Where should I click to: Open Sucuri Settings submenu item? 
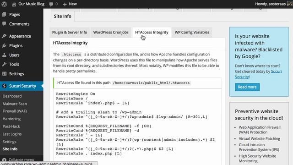tap(9, 142)
